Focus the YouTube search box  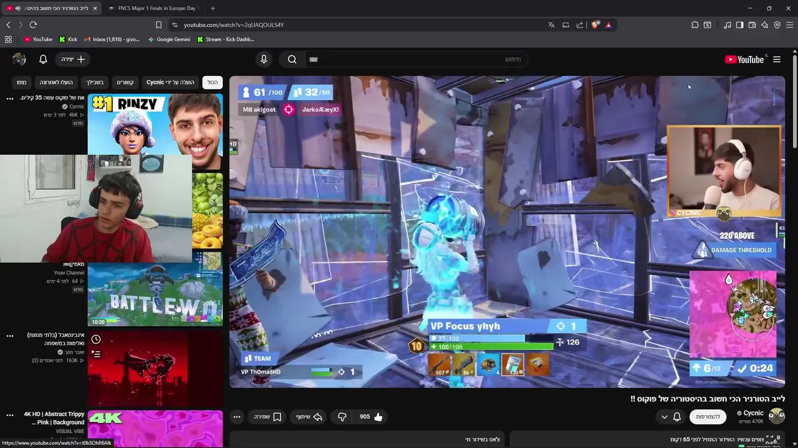click(x=415, y=59)
